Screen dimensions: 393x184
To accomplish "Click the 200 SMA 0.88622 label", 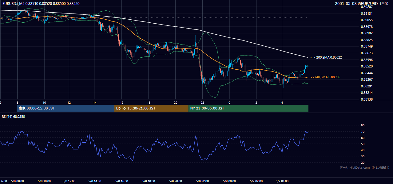I will (326, 57).
